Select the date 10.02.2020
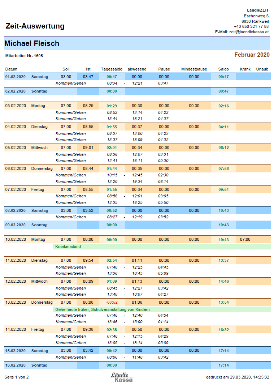 tap(16, 239)
